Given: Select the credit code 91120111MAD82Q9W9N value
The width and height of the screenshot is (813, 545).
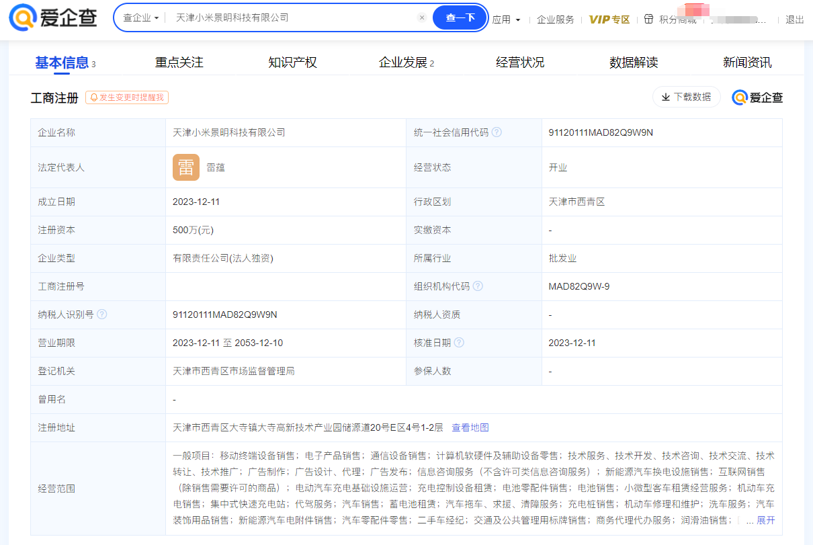Looking at the screenshot, I should click(601, 132).
